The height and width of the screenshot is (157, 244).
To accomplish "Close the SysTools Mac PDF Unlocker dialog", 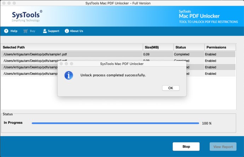I will click(61, 64).
